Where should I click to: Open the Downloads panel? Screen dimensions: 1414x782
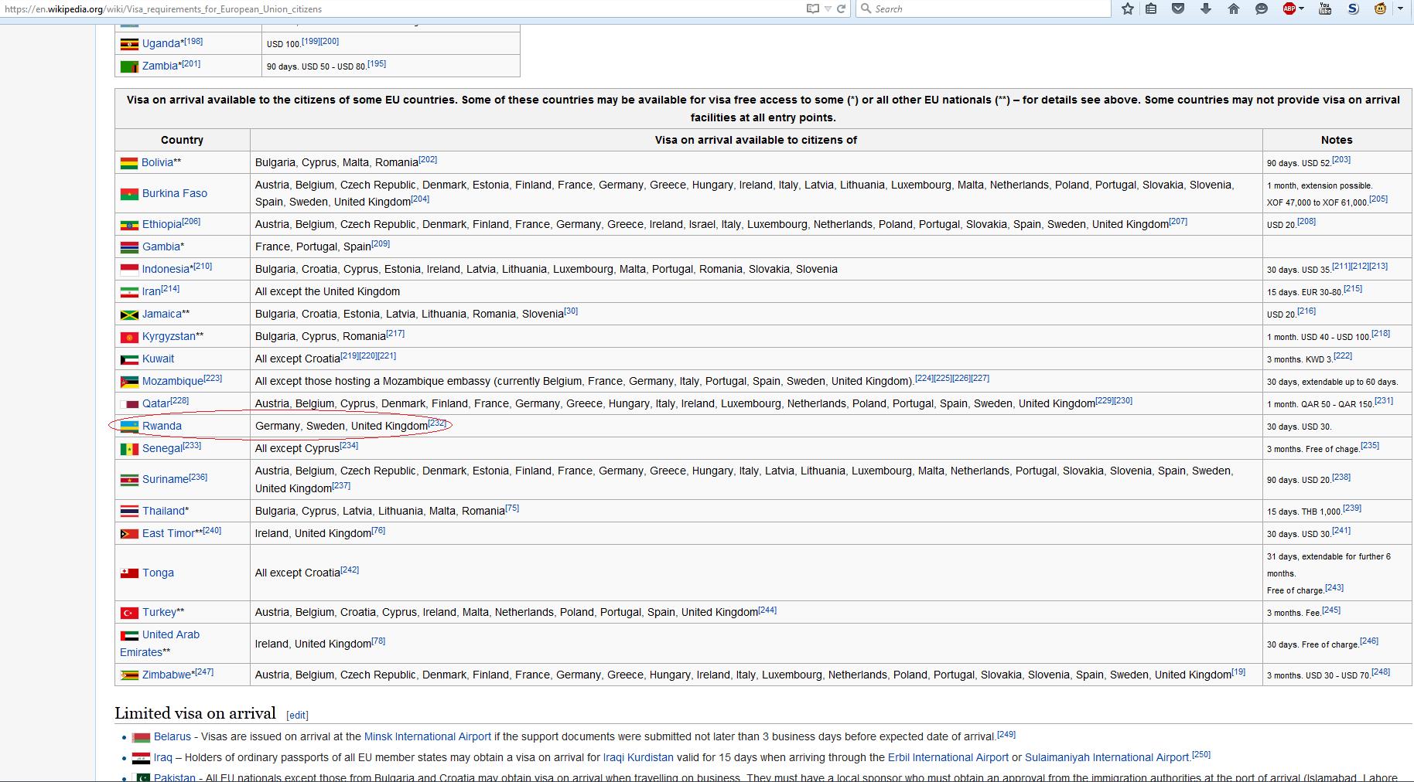coord(1206,9)
